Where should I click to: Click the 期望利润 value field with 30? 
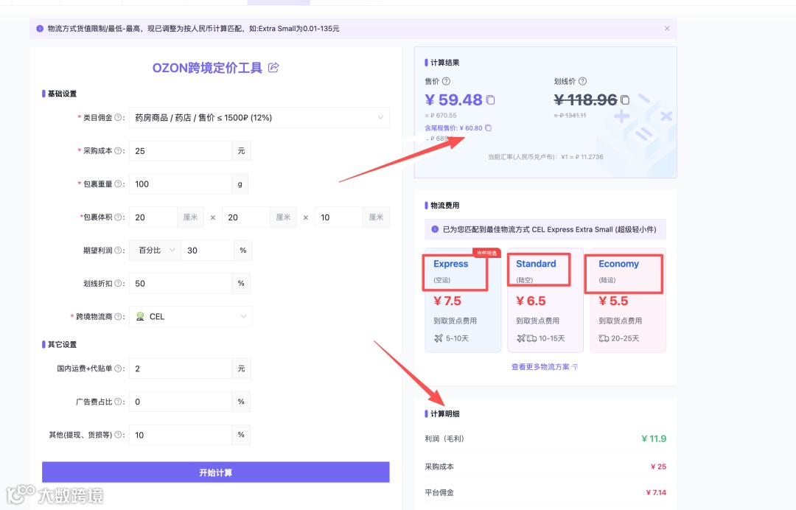pos(208,250)
